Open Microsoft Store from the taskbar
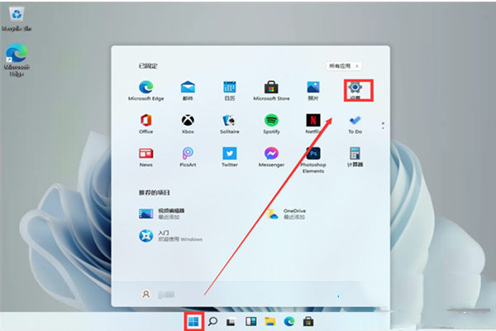496x331 pixels. [x=308, y=322]
